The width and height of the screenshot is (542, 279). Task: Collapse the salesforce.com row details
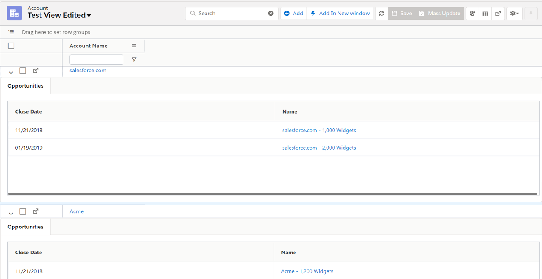[11, 73]
